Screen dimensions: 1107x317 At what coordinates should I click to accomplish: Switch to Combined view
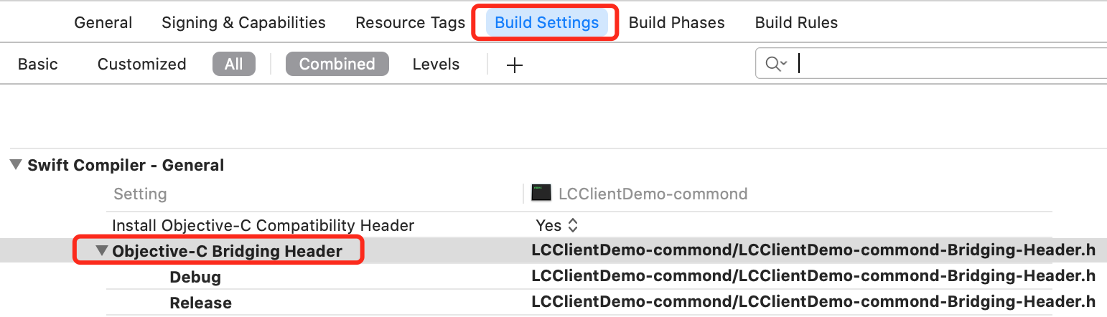point(337,64)
